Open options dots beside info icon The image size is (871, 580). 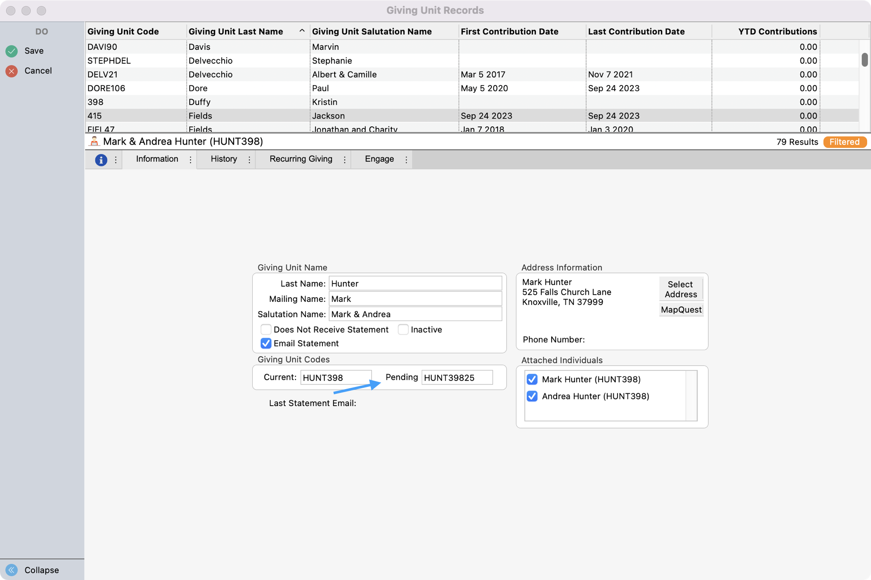point(116,160)
